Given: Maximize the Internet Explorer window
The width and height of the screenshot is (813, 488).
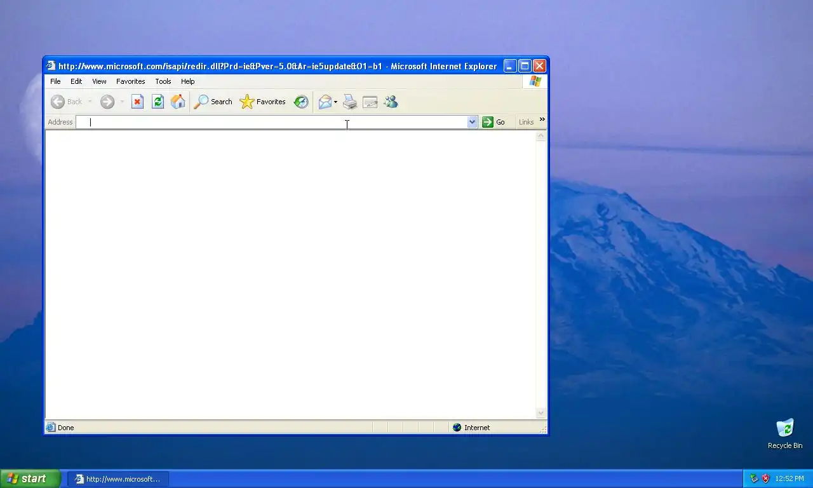Looking at the screenshot, I should point(525,66).
